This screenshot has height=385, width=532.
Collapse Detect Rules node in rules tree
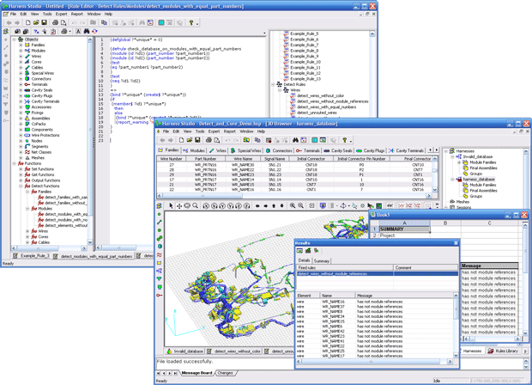[273, 84]
